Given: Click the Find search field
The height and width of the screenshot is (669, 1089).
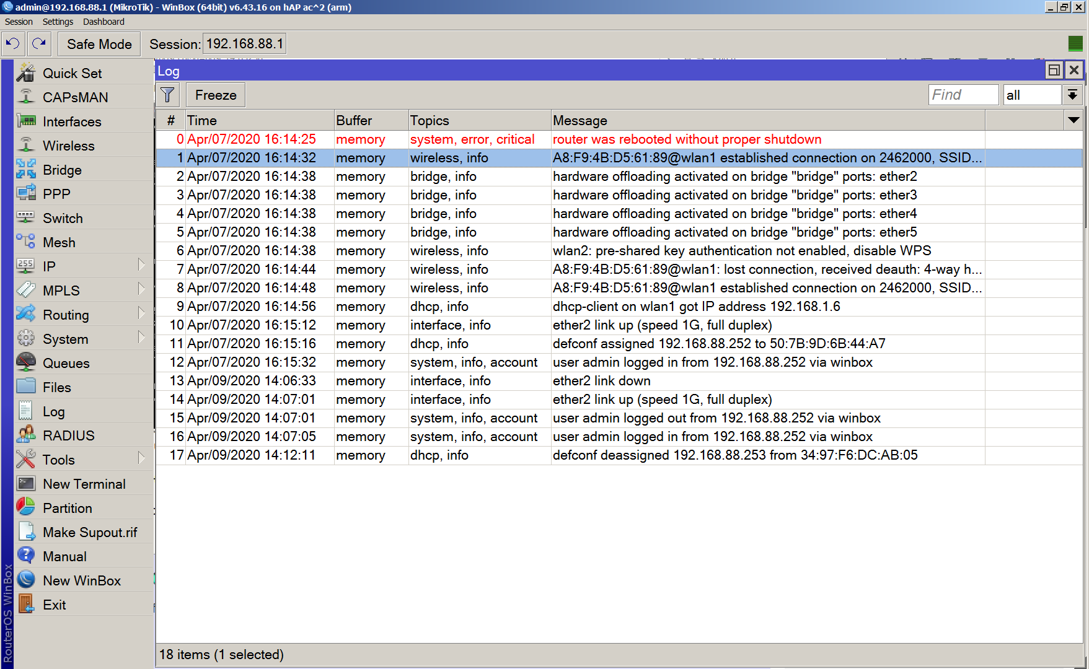Looking at the screenshot, I should tap(963, 95).
